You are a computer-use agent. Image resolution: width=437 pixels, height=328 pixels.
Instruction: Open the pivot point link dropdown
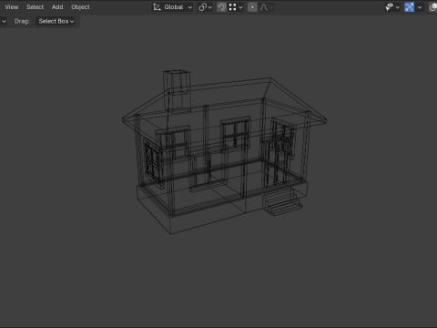[205, 7]
